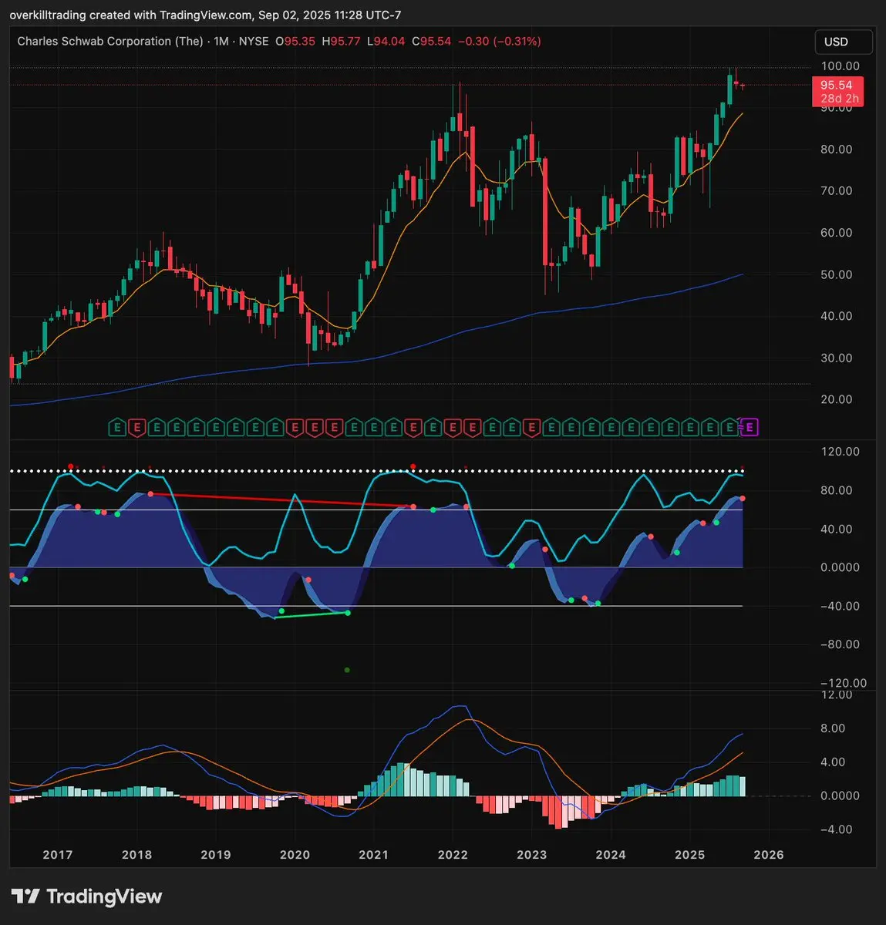Click the close value C95.54
Screen dimensions: 886x925
431,41
